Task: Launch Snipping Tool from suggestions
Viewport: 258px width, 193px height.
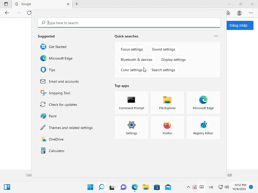Action: [x=55, y=93]
